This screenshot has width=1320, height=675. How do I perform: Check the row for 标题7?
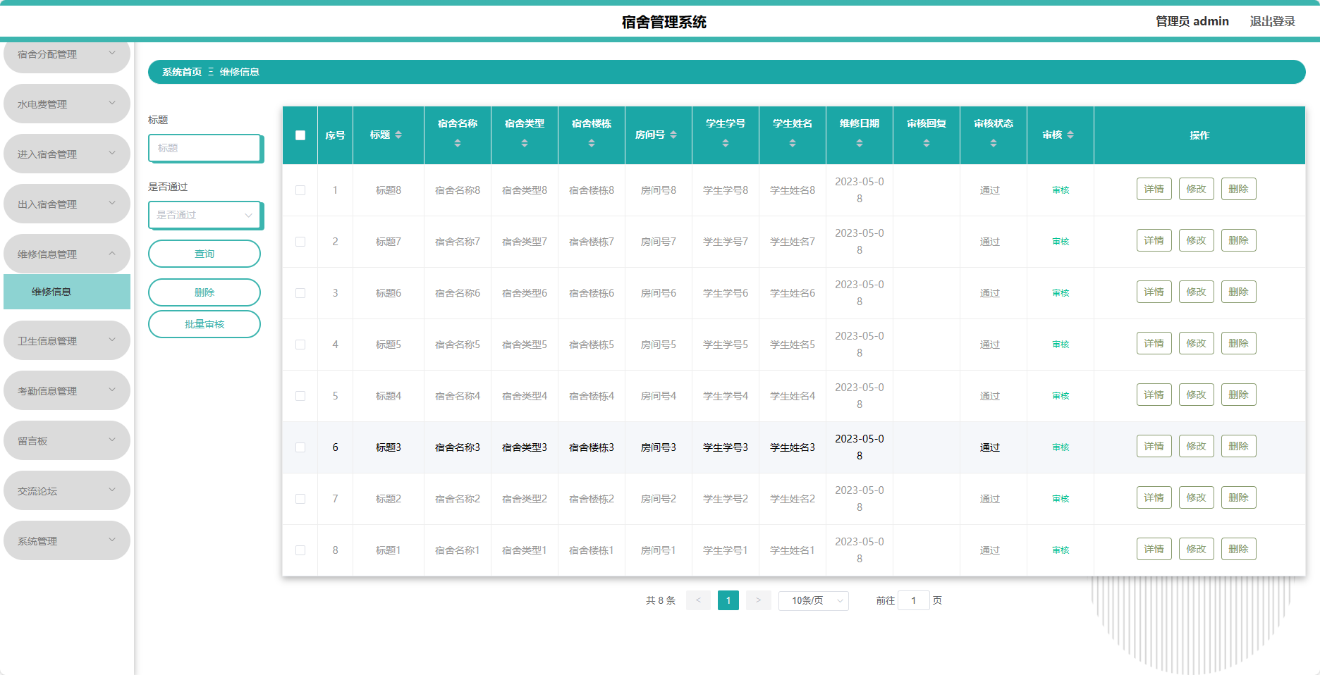click(300, 242)
